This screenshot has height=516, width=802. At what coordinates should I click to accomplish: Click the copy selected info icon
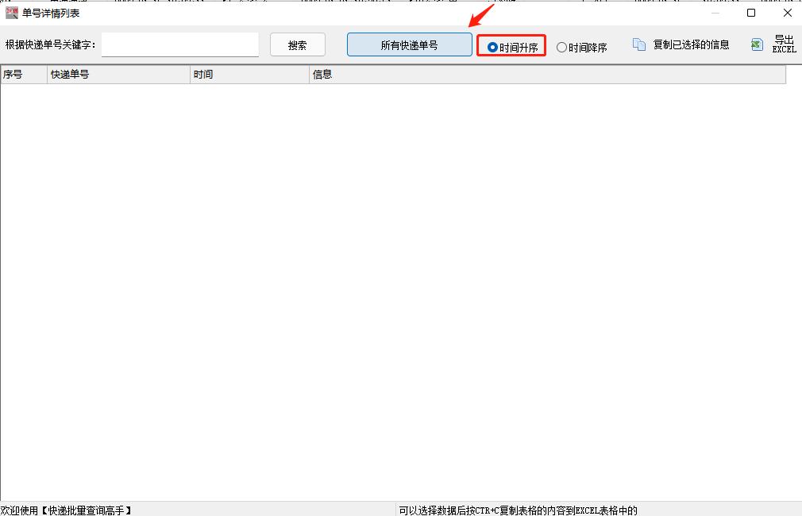(x=639, y=45)
